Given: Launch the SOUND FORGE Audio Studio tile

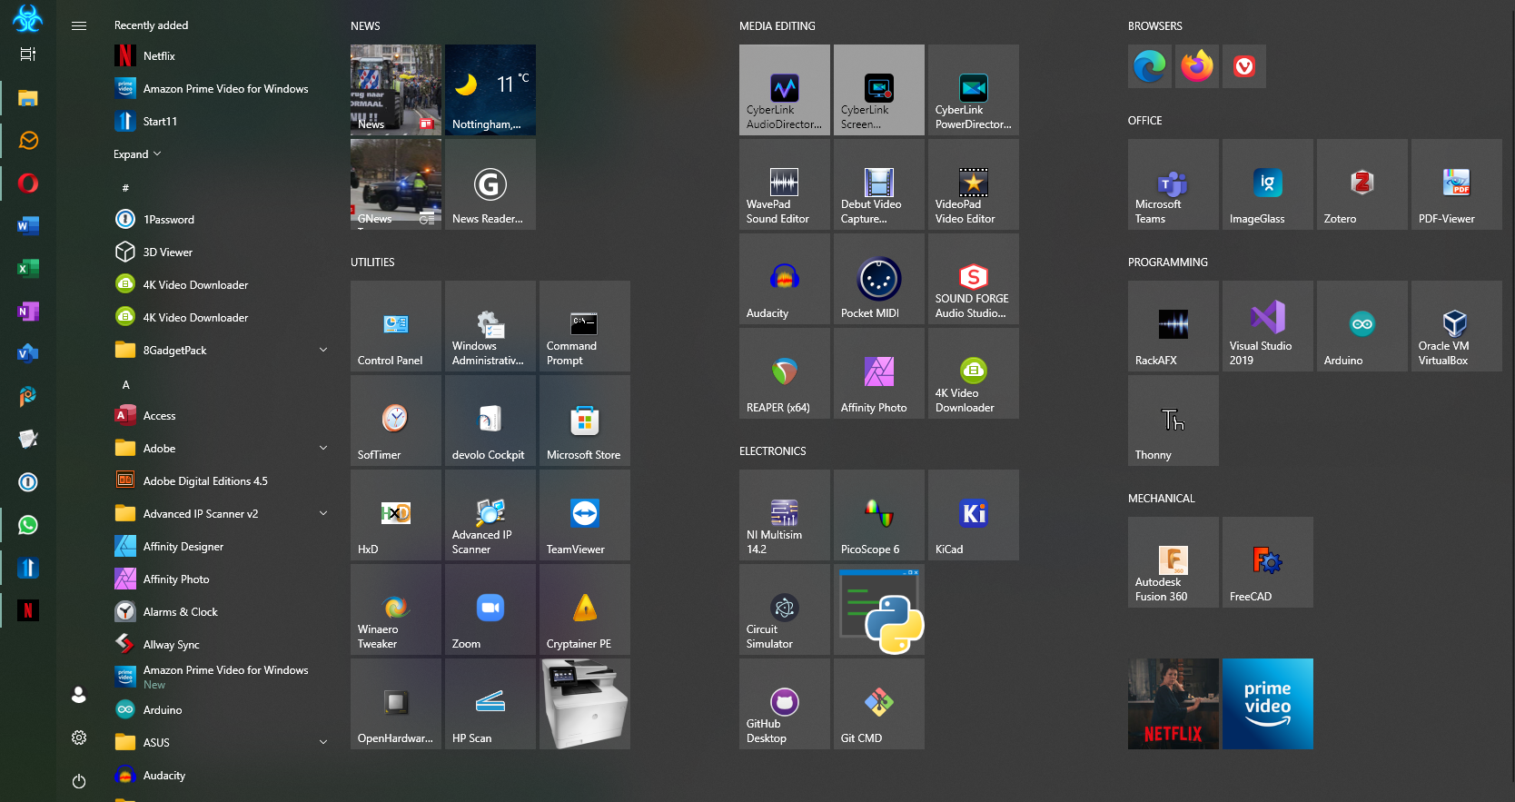Looking at the screenshot, I should pyautogui.click(x=974, y=279).
